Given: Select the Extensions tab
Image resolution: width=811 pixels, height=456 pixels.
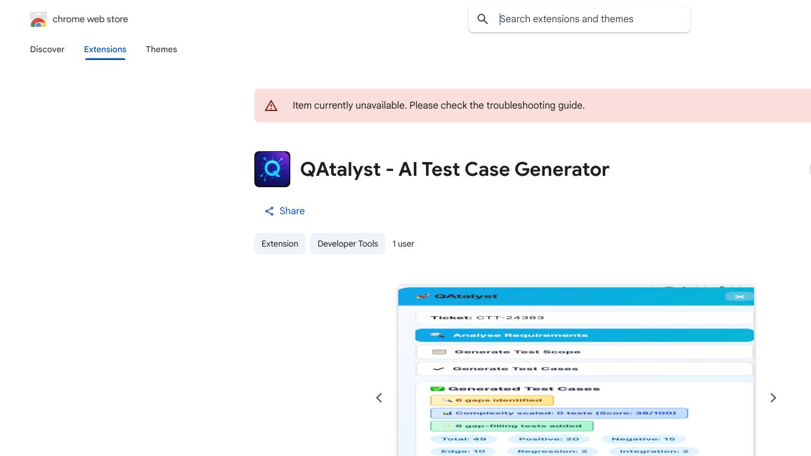Looking at the screenshot, I should click(105, 49).
